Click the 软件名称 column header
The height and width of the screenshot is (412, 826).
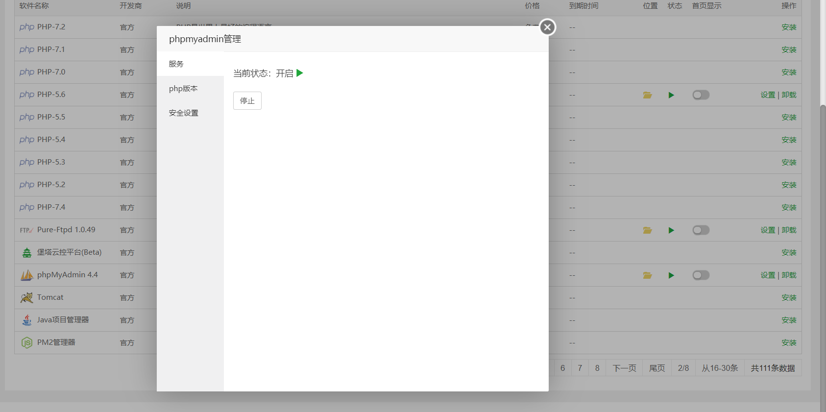(x=34, y=6)
